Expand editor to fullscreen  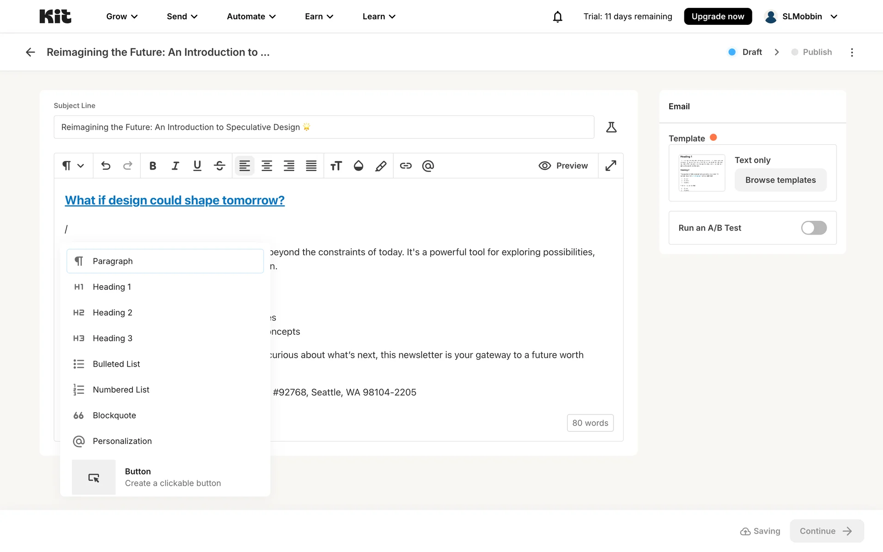pyautogui.click(x=611, y=166)
